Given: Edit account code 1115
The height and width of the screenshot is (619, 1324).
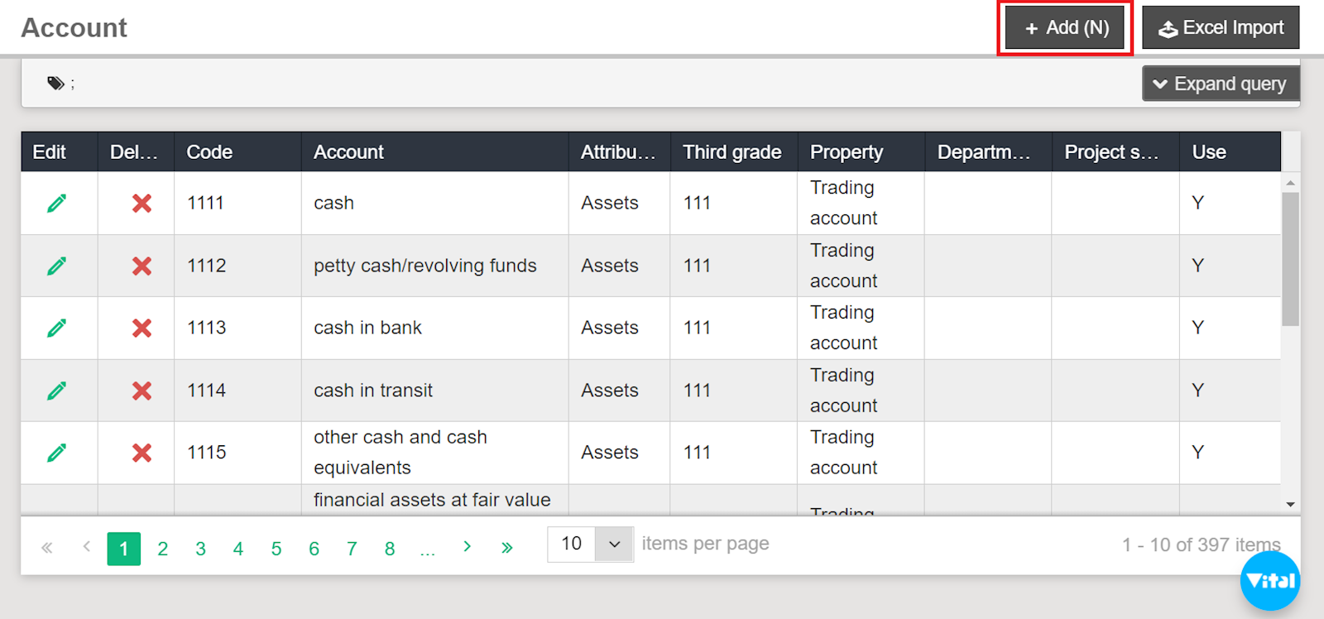Looking at the screenshot, I should coord(56,453).
